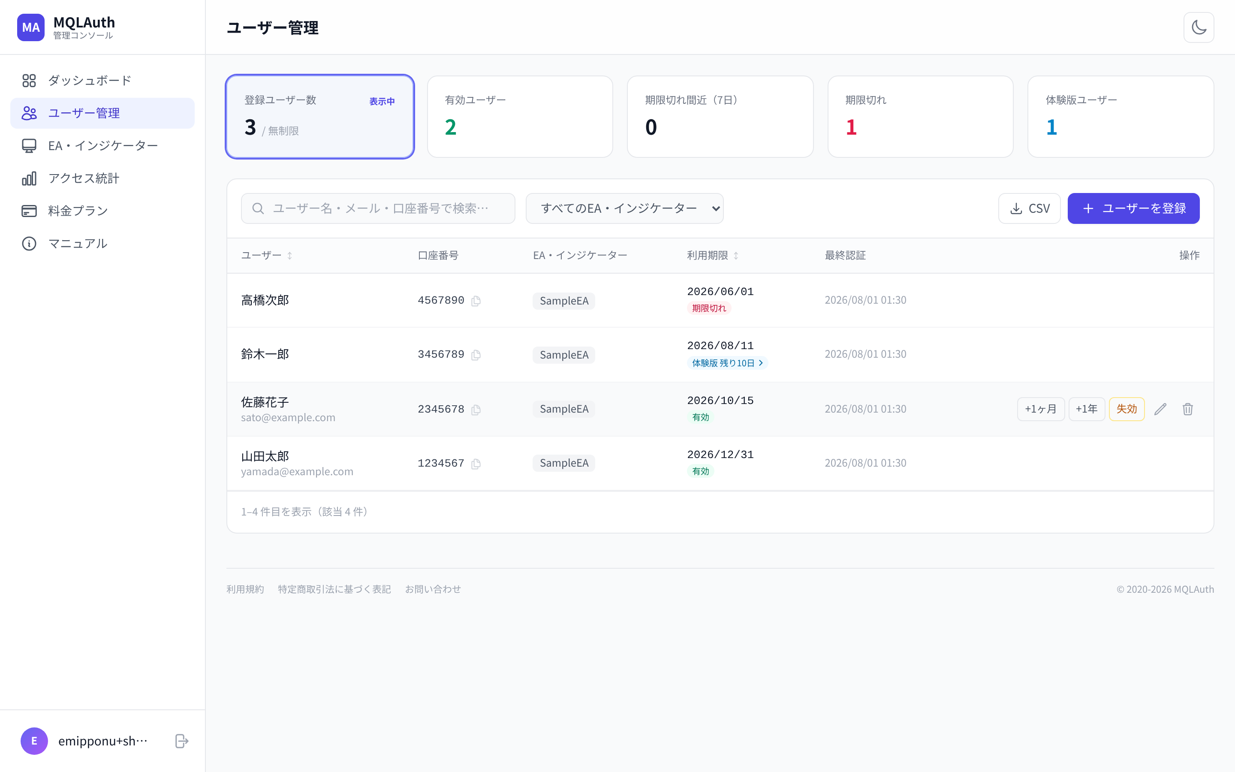Sort by ユーザー column
The image size is (1235, 772).
[267, 255]
